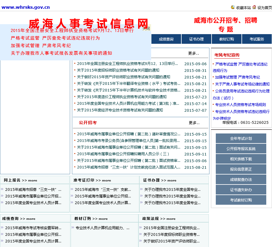Screen dimensions: 272x247
Task: Open the 教材订购 navigation tab
Action: click(227, 39)
